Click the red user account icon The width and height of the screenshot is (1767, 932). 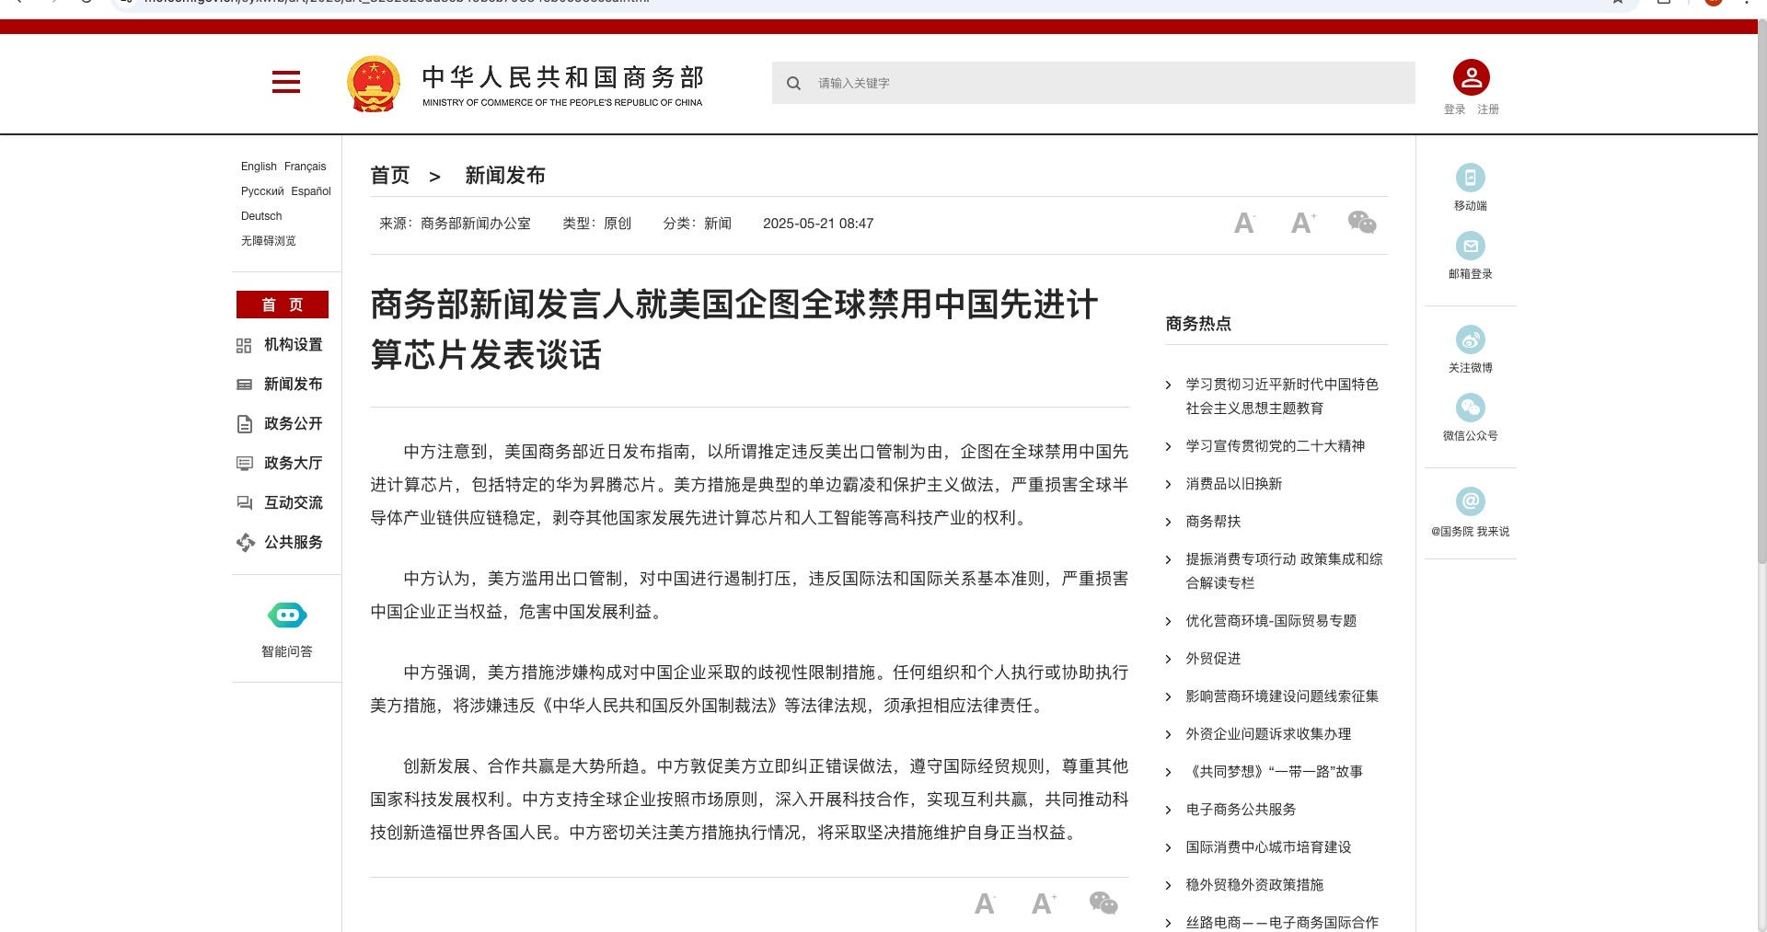tap(1471, 77)
